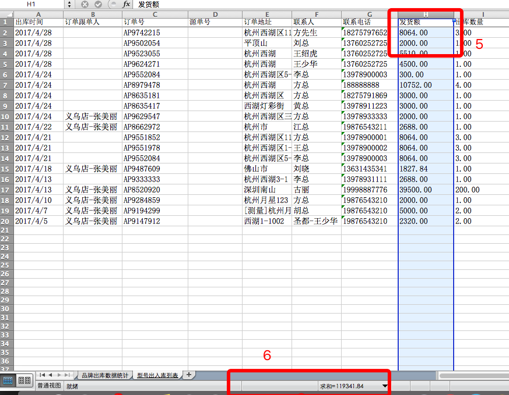This screenshot has width=509, height=395.
Task: Select row 10 header
Action: click(6, 116)
